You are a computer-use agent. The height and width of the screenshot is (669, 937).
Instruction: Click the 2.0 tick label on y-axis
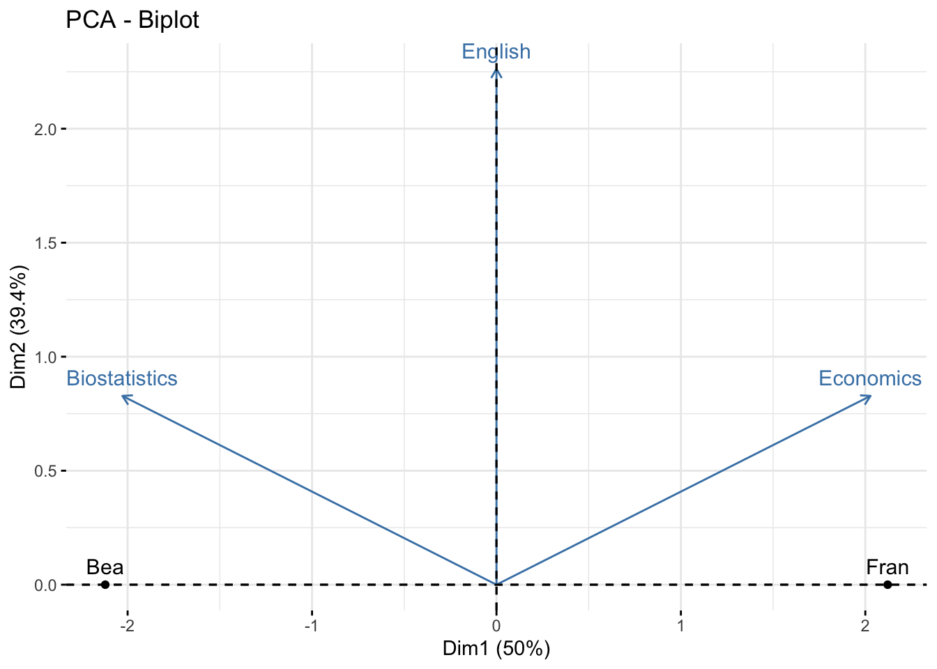45,129
